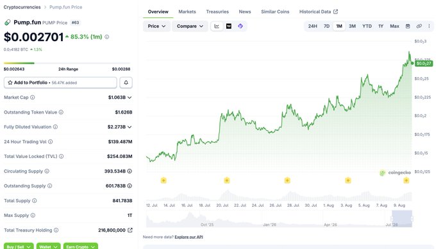
Task: Show Total Treasury Holding info icon
Action: [56, 230]
